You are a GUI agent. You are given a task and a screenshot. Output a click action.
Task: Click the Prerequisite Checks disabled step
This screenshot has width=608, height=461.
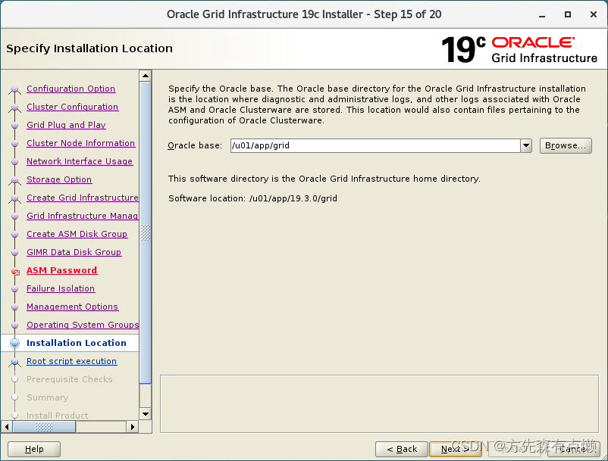[70, 379]
